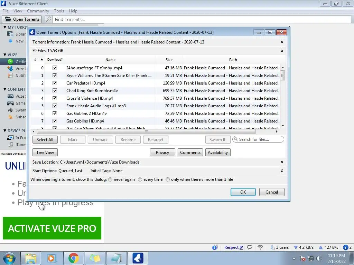
Task: Select 'only when there's more than 1 file'
Action: tap(168, 179)
